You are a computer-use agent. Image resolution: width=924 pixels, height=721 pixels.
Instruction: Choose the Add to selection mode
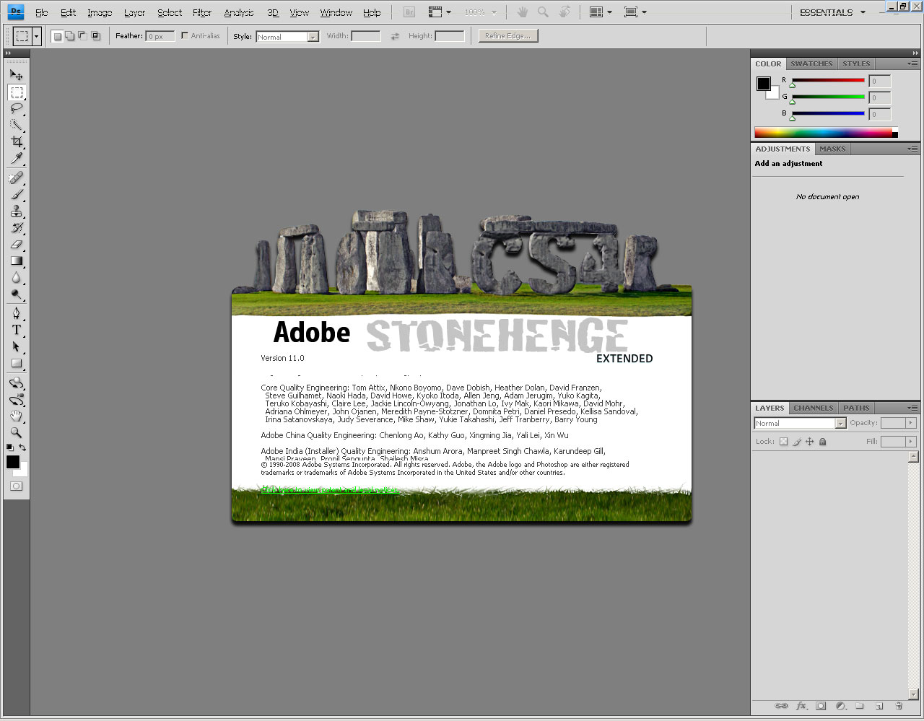(x=70, y=36)
